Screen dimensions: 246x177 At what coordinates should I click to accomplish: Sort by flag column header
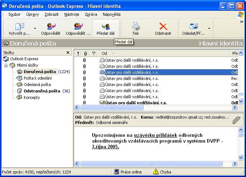click(x=94, y=53)
